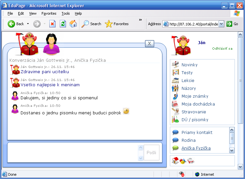
Task: Open Novinky news icon in sidebar
Action: [175, 65]
